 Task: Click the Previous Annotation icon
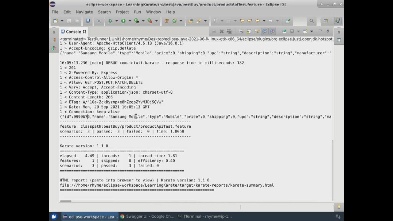coord(228,21)
